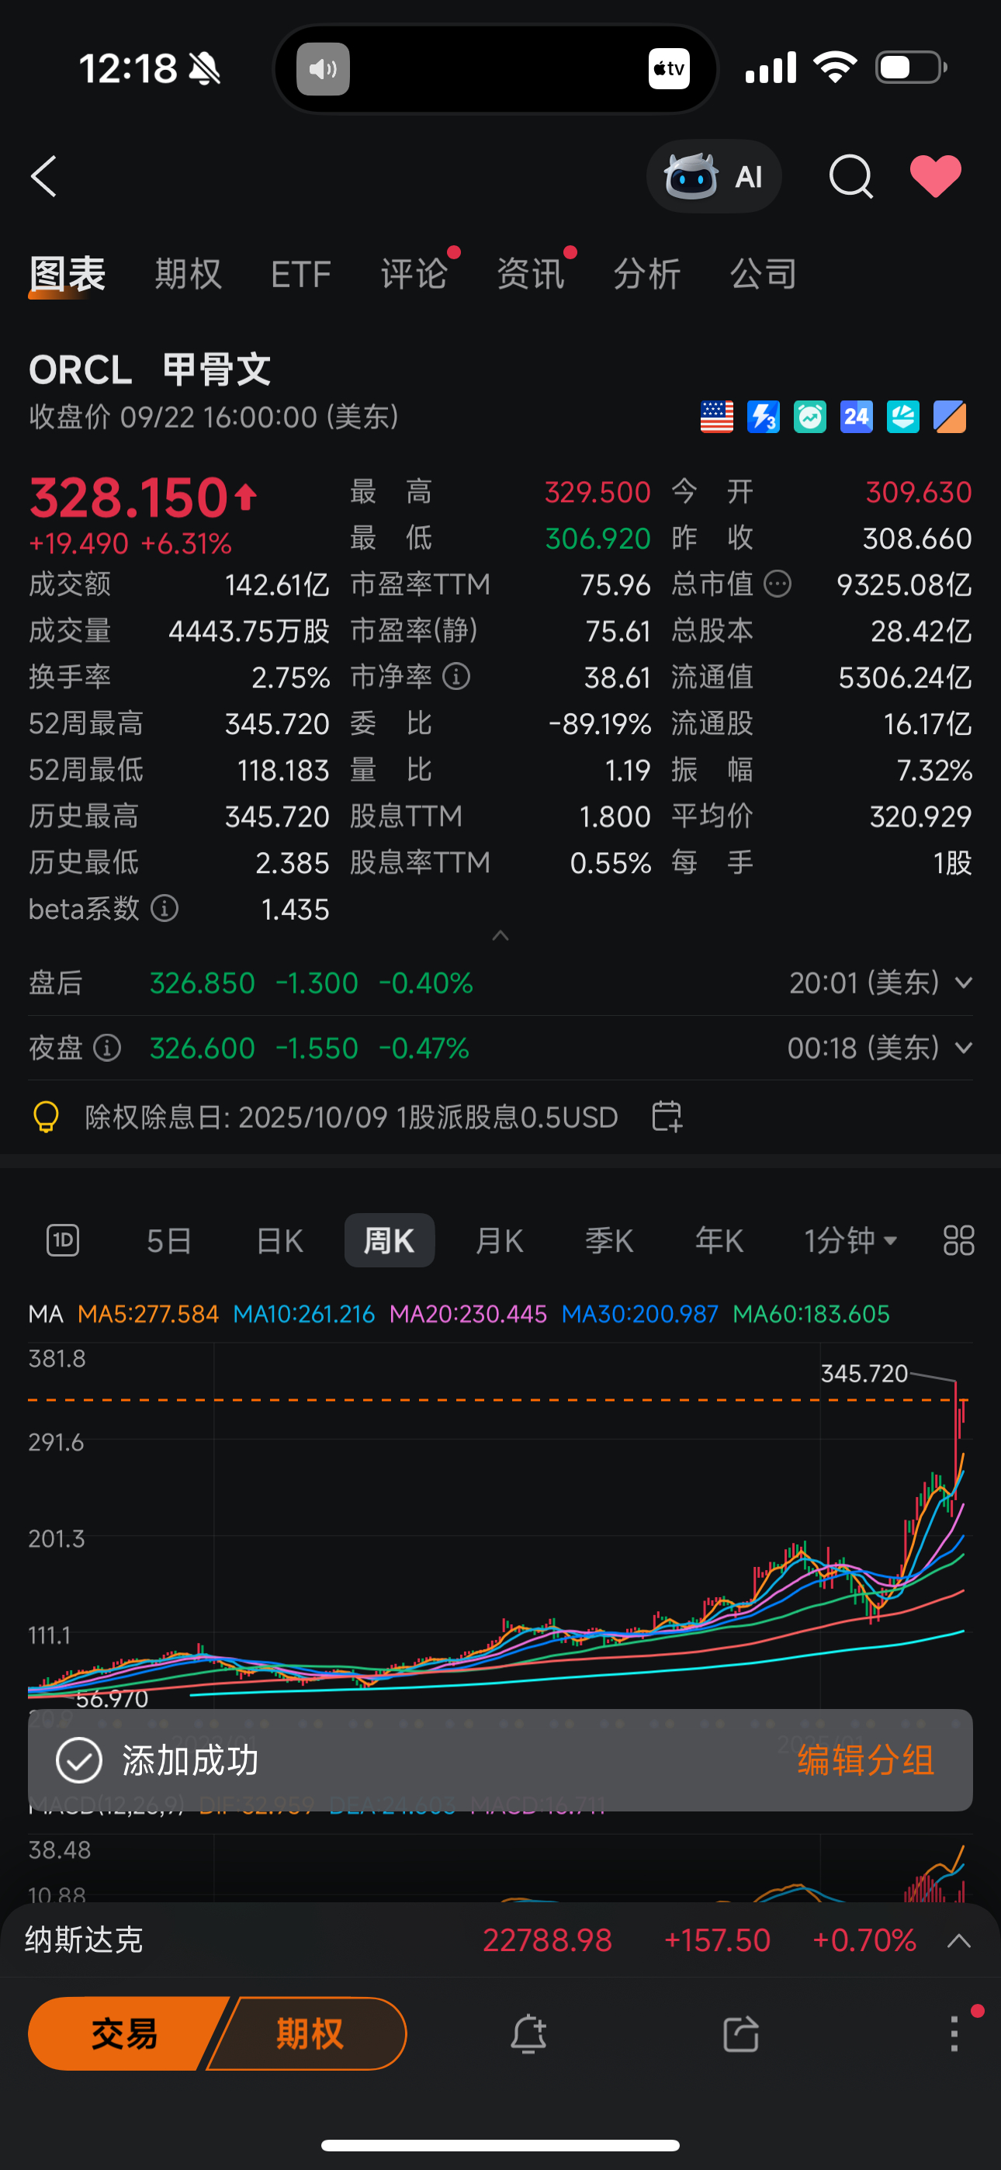This screenshot has width=1001, height=2170.
Task: Toggle the favorite heart icon
Action: tap(935, 176)
